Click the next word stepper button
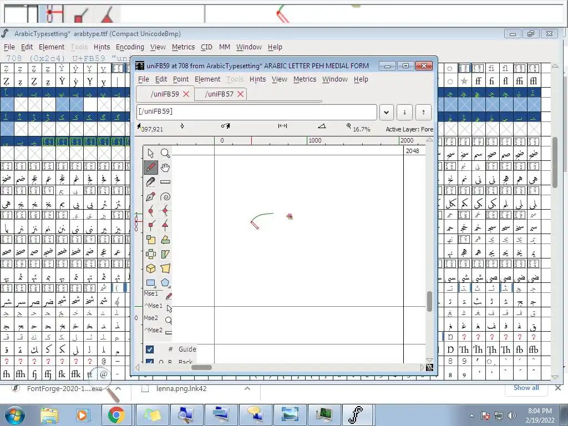 [423, 112]
